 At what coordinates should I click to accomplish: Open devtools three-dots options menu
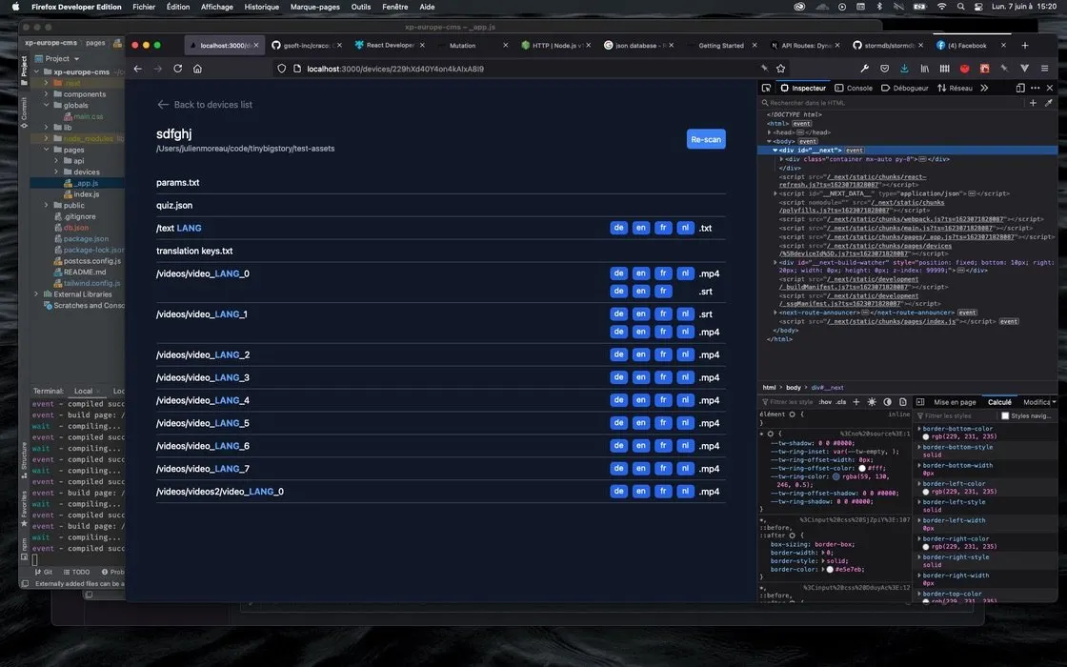tap(1035, 88)
